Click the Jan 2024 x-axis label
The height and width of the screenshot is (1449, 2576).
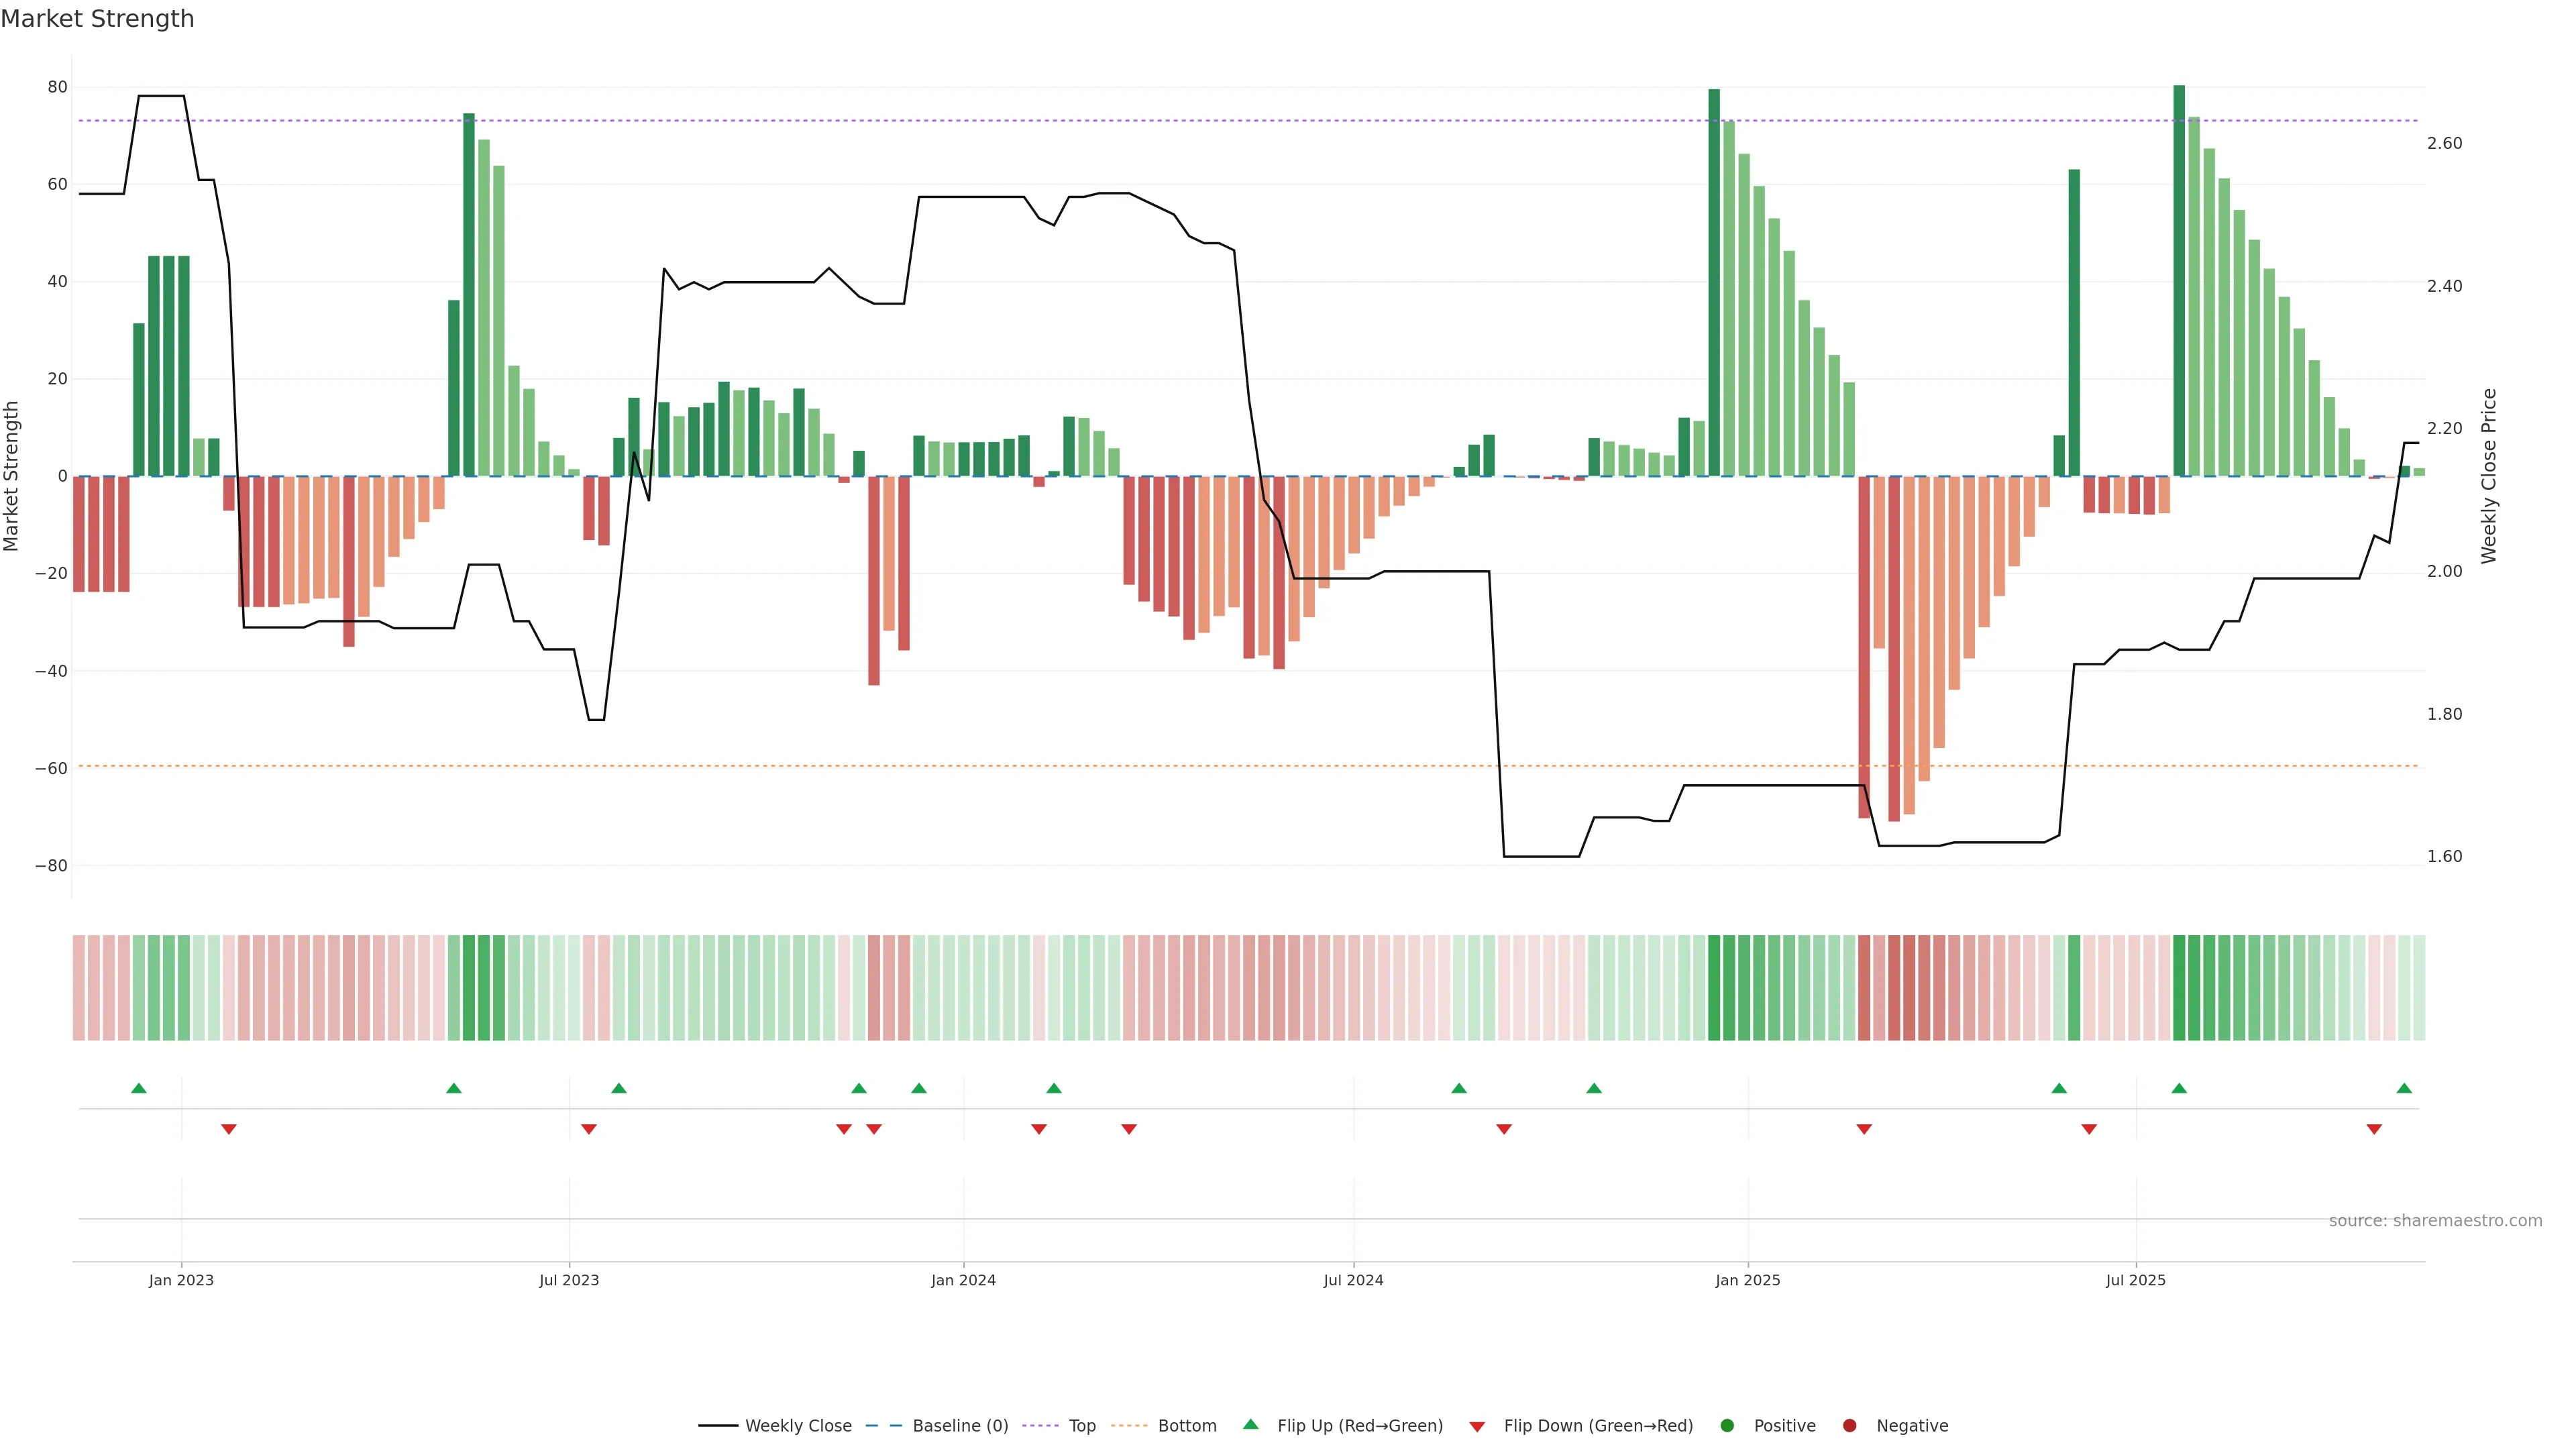click(x=963, y=1280)
